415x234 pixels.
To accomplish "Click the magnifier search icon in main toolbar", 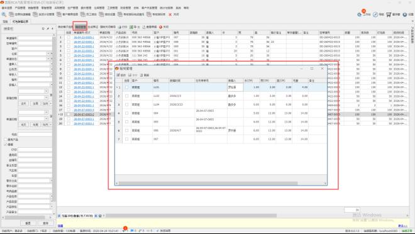I will 4,14.
